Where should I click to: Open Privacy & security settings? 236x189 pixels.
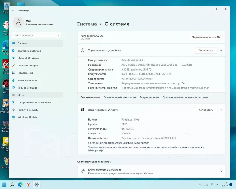(37, 110)
